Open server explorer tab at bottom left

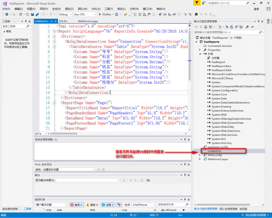coord(11,209)
